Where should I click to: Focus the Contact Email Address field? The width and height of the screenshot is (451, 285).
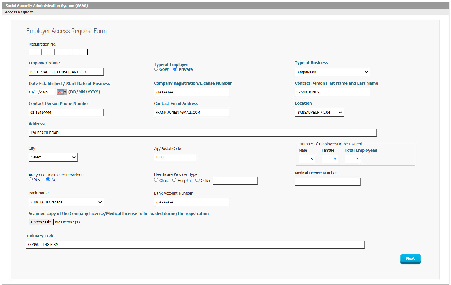191,112
